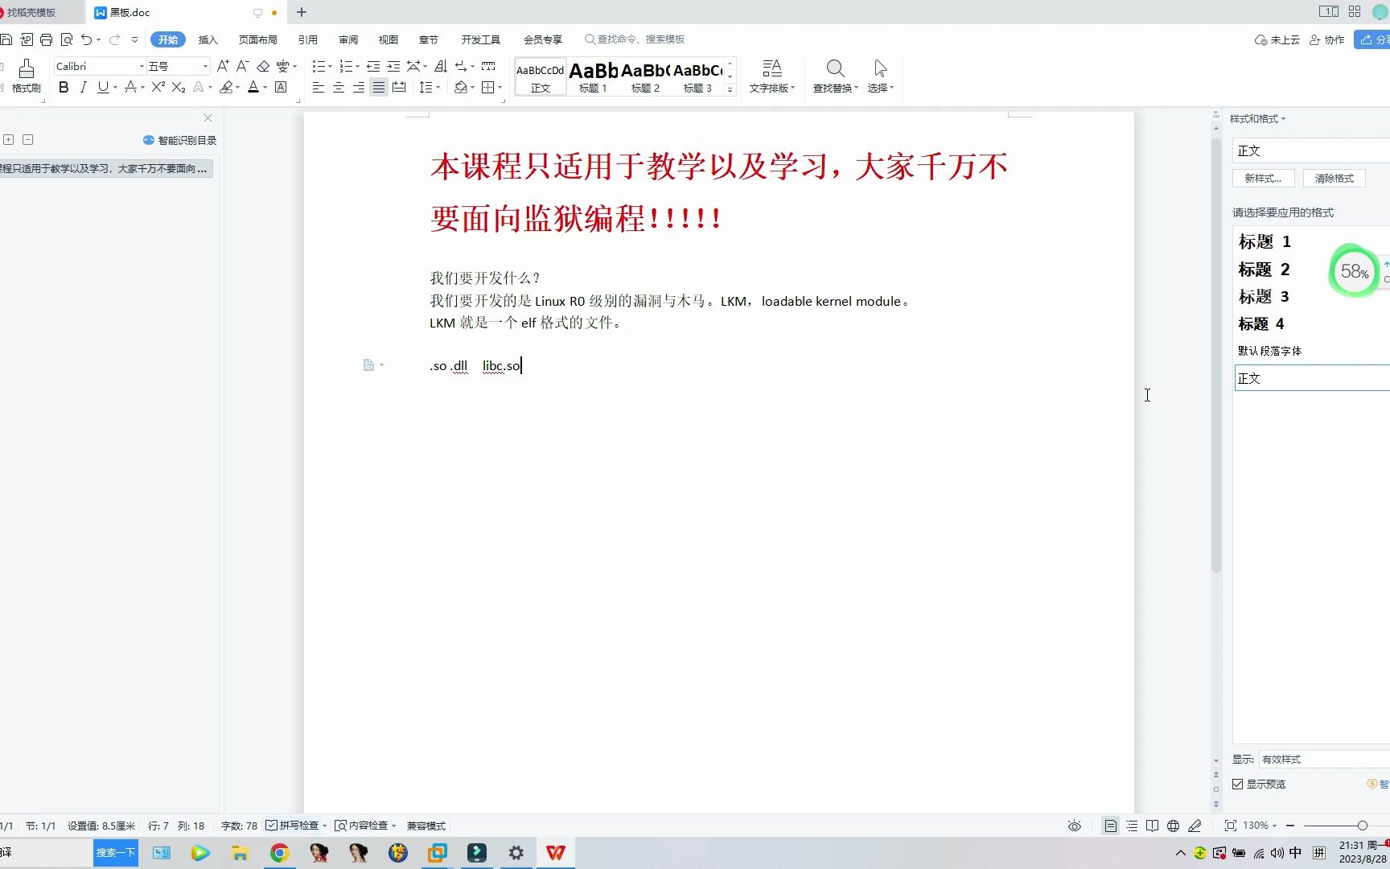Image resolution: width=1390 pixels, height=869 pixels.
Task: Click the sort (A-Z) icon
Action: coord(441,66)
